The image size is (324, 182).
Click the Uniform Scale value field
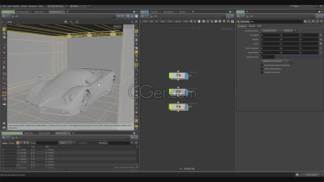pyautogui.click(x=268, y=57)
